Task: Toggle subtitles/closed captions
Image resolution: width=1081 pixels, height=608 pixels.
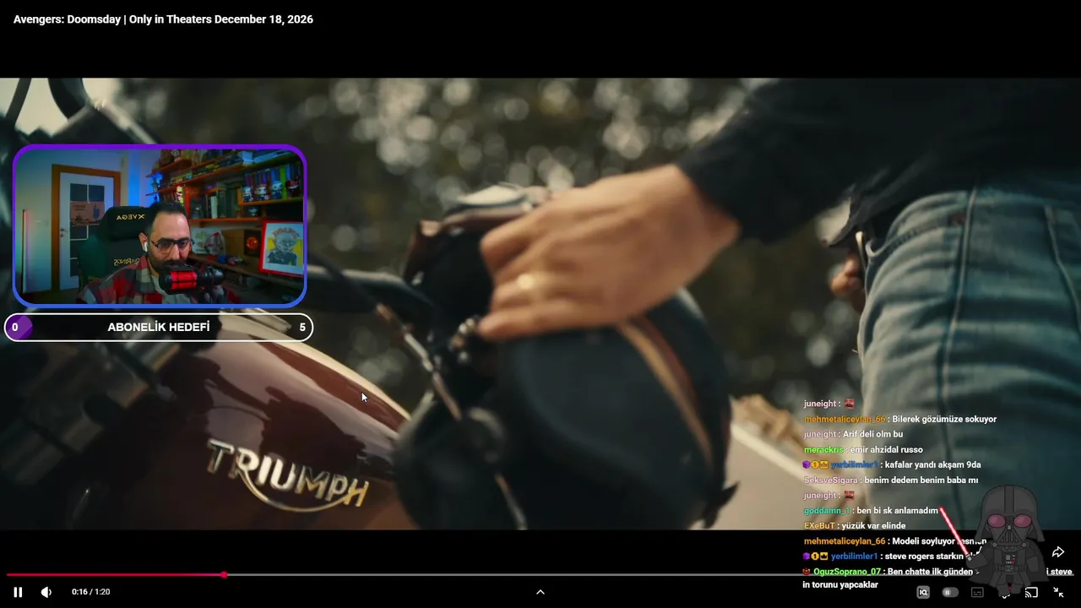Action: [x=977, y=592]
